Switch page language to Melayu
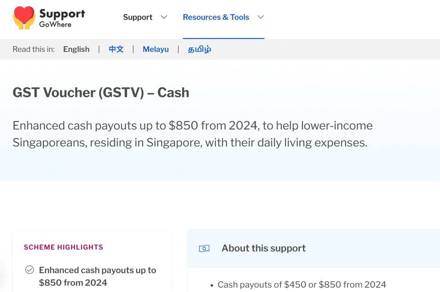The height and width of the screenshot is (292, 440). [156, 49]
